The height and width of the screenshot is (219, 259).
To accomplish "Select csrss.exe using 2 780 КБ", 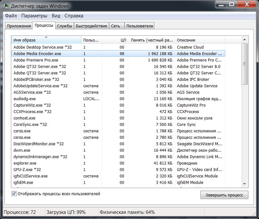I will [118, 137].
